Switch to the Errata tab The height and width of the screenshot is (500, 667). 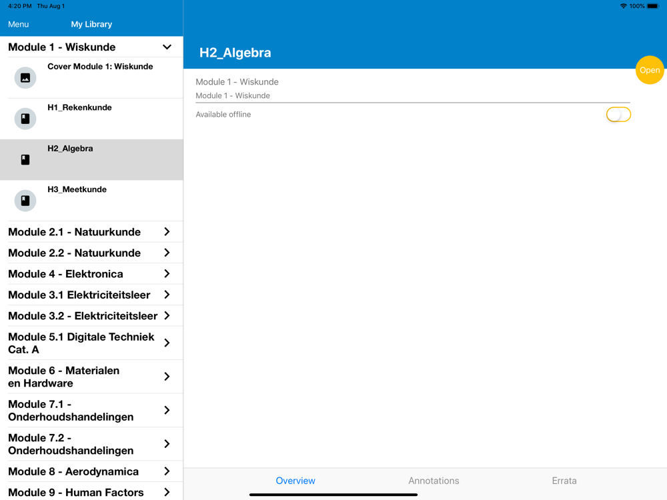point(564,481)
